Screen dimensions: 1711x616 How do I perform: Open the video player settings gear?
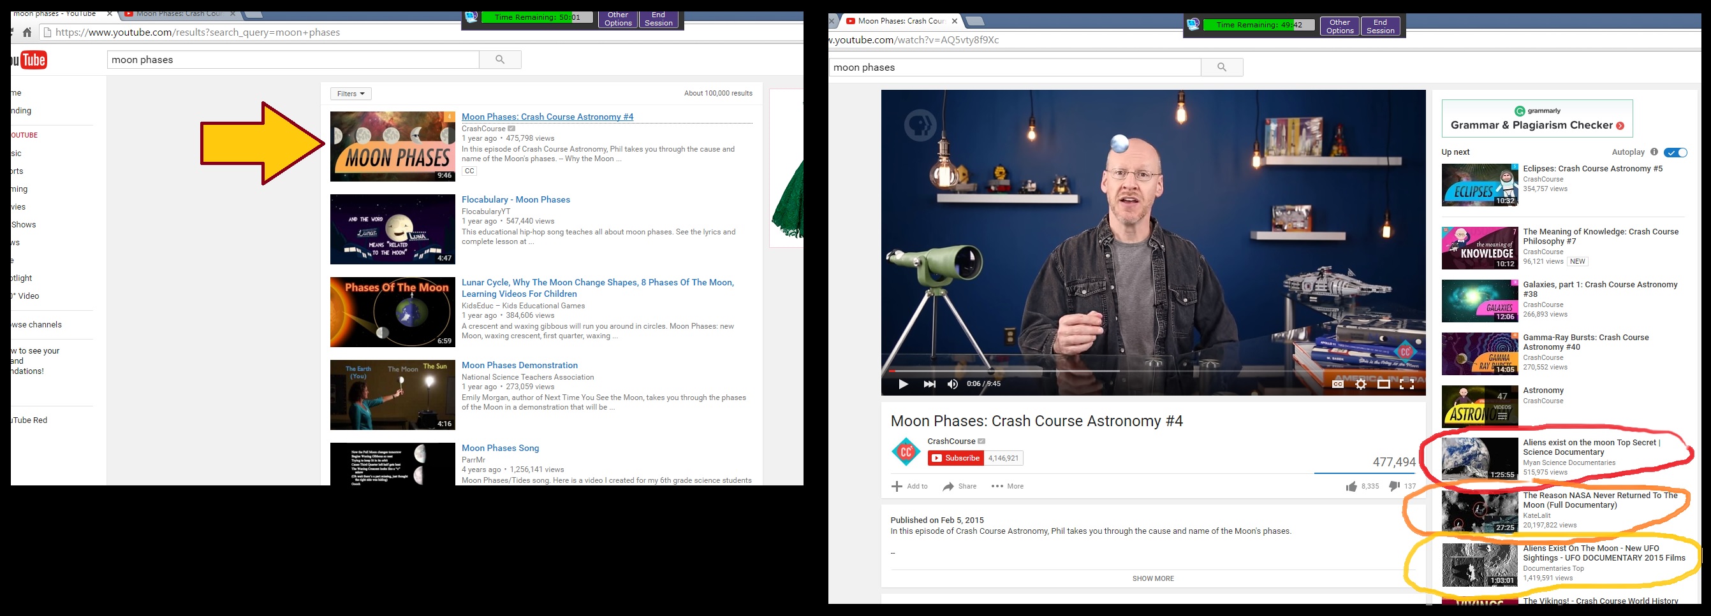(1360, 383)
